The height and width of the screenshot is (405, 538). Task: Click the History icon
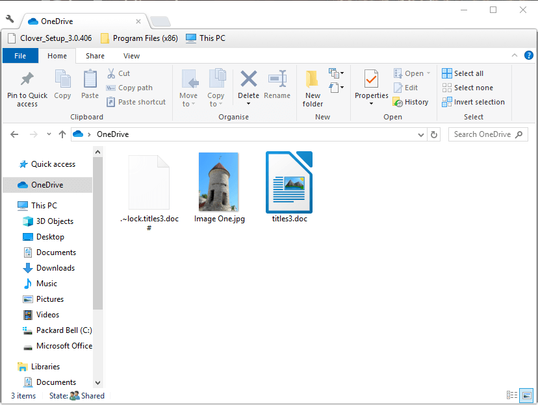398,102
